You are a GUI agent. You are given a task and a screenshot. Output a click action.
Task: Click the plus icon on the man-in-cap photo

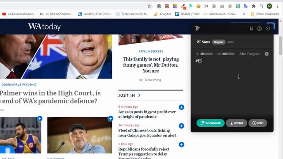111,118
